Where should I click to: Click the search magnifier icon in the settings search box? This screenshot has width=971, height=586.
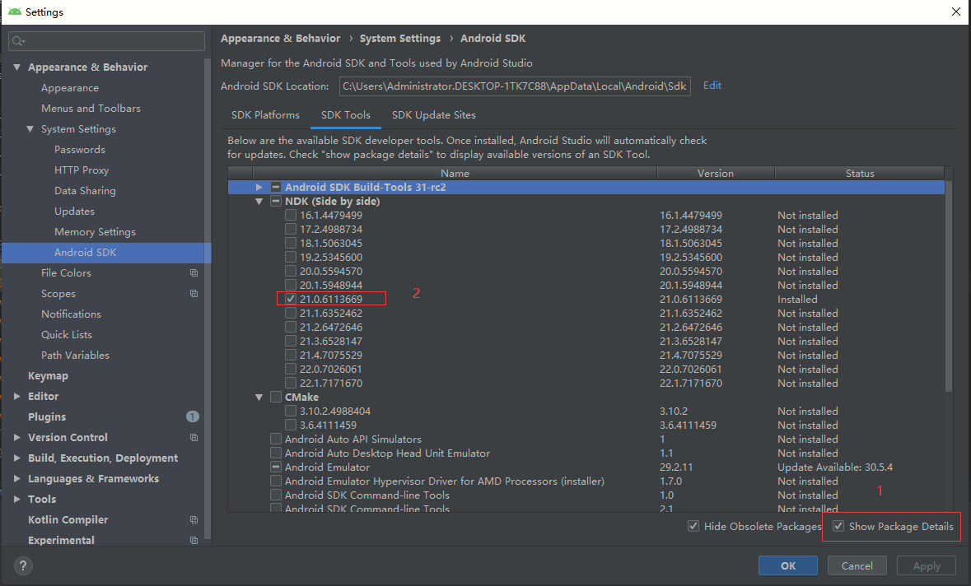[18, 41]
